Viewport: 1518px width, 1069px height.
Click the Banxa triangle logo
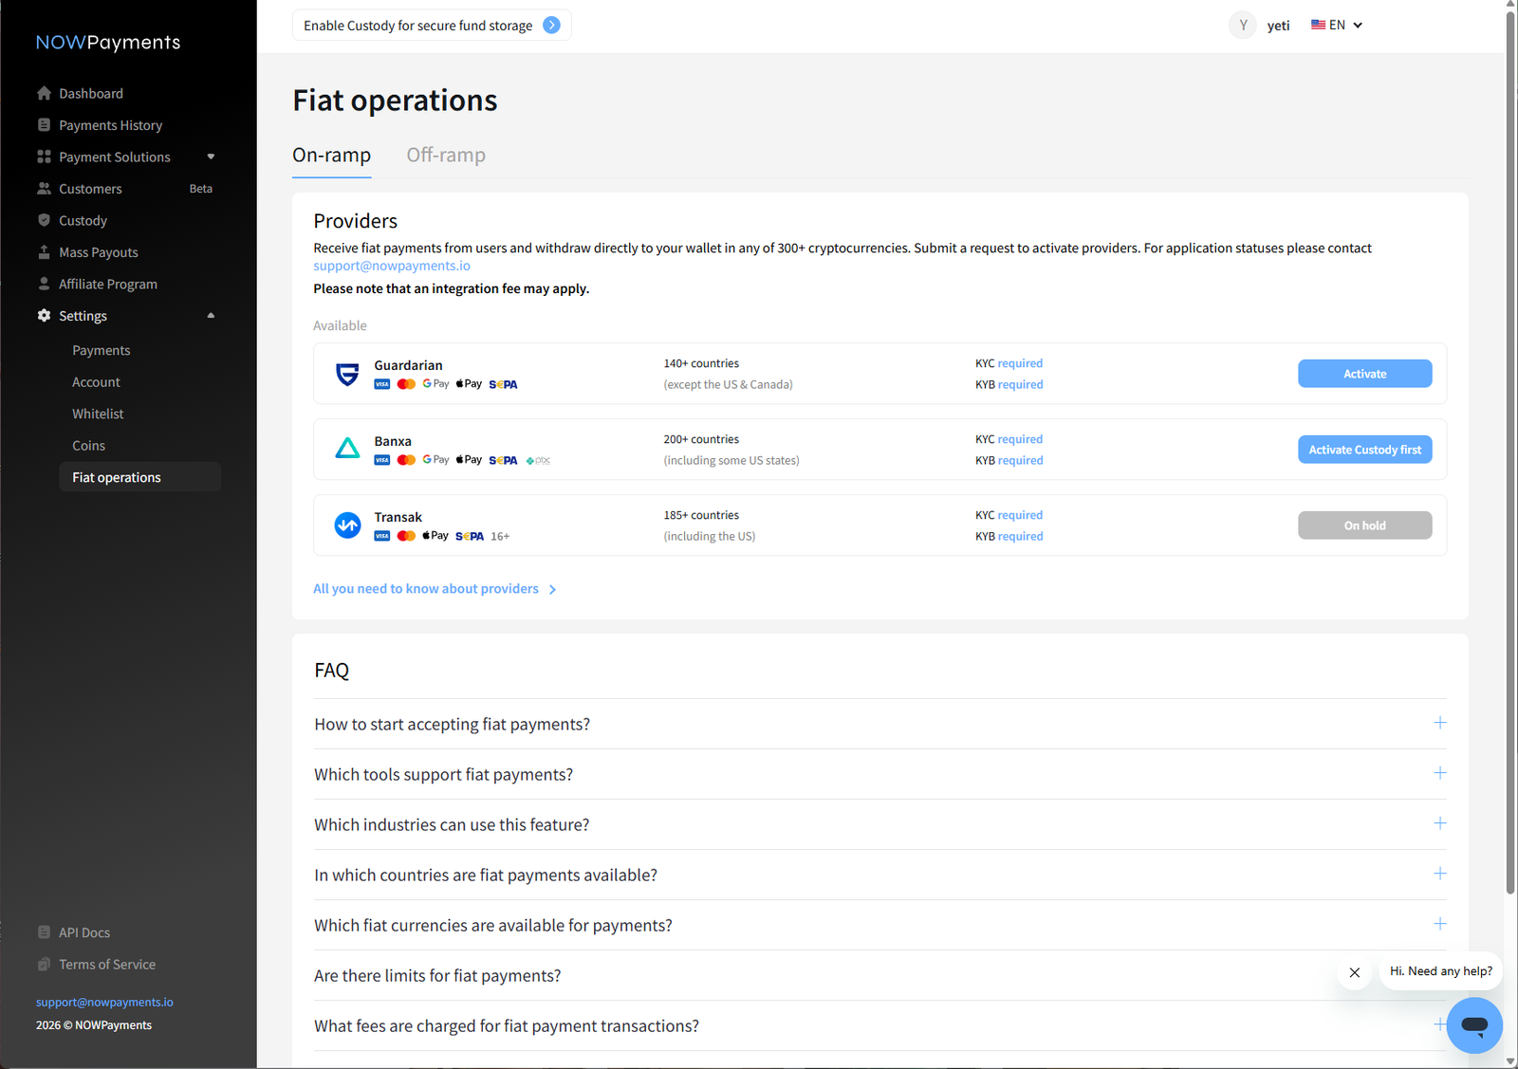347,449
